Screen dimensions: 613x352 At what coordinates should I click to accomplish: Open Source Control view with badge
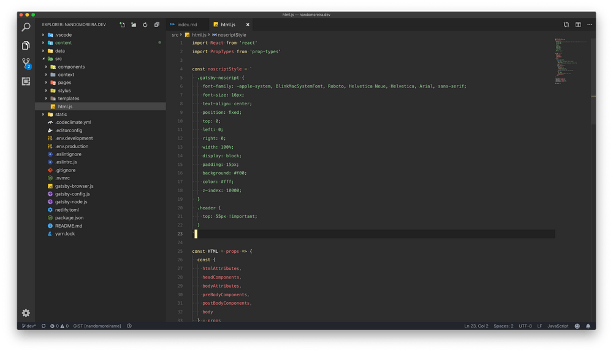pyautogui.click(x=26, y=63)
